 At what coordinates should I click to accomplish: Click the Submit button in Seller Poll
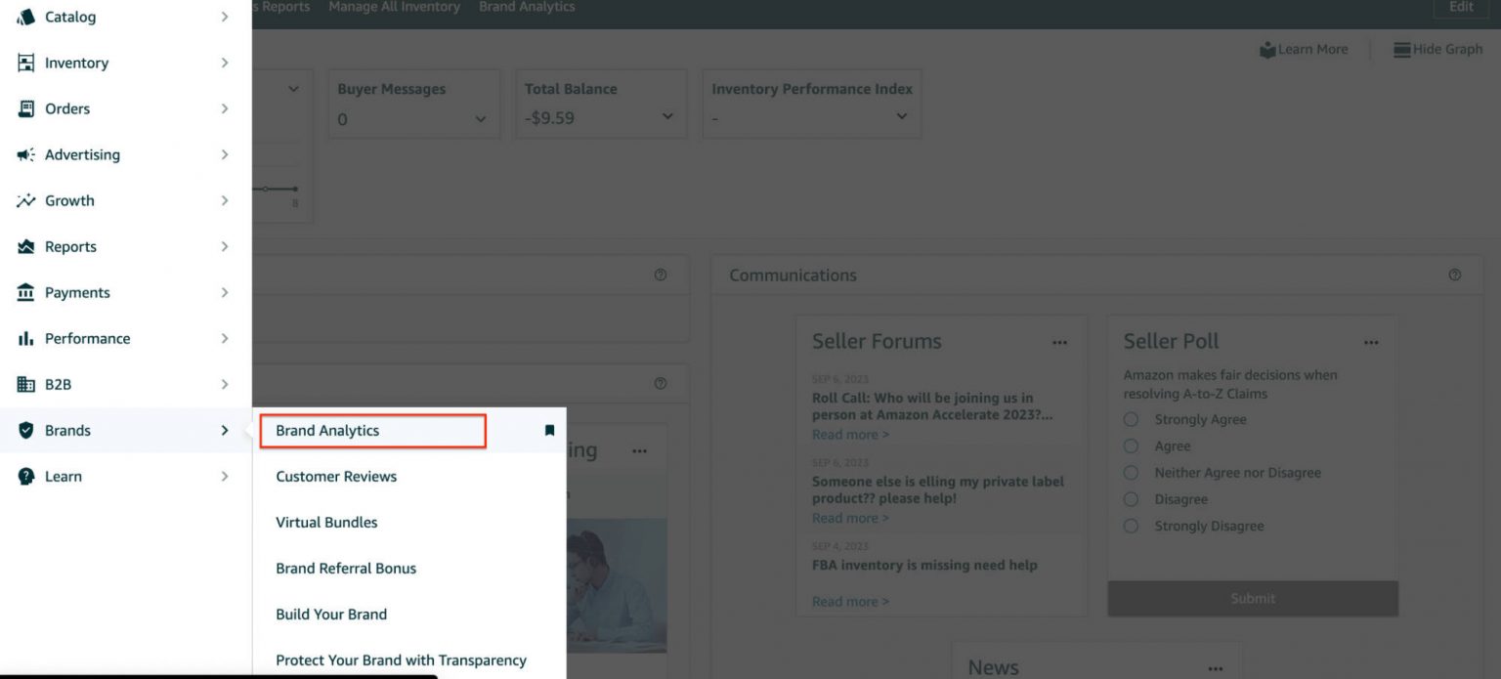click(x=1252, y=598)
